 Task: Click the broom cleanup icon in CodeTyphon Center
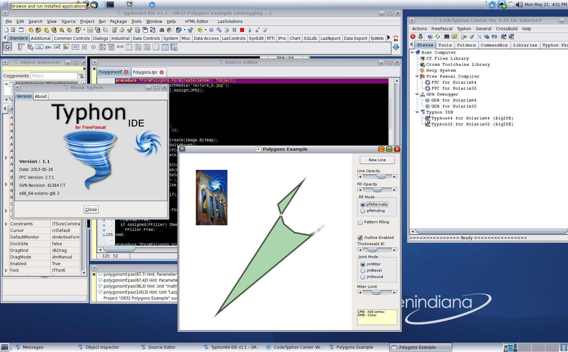(x=471, y=36)
